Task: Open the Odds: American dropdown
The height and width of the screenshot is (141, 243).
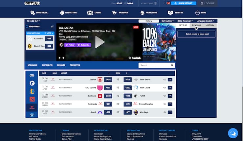Action: (185, 21)
